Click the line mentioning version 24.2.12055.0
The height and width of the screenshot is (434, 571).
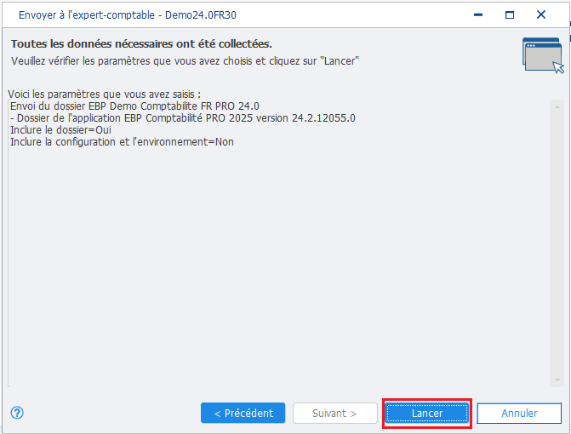coord(183,118)
